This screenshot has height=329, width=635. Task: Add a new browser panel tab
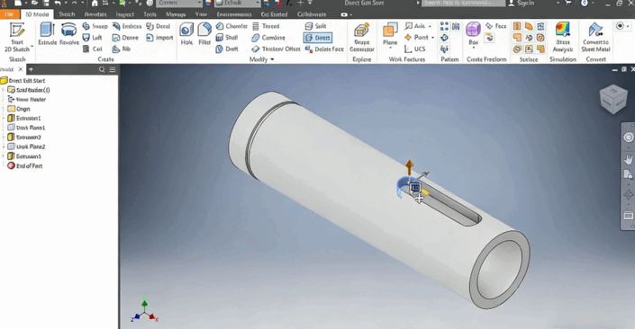tap(31, 69)
